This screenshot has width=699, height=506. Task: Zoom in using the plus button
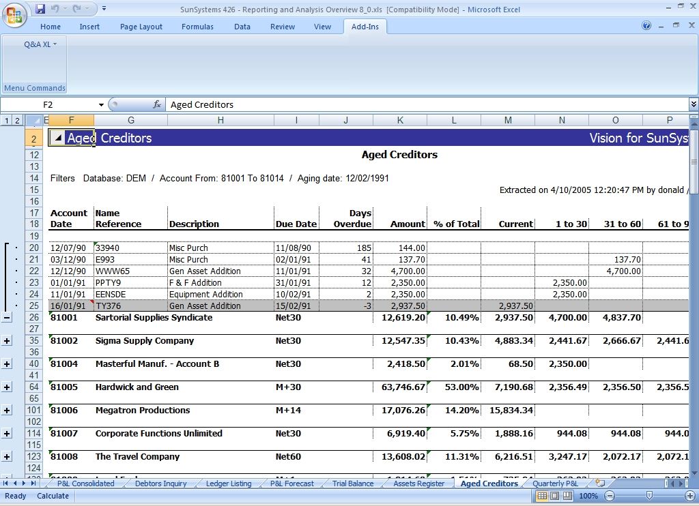(689, 496)
